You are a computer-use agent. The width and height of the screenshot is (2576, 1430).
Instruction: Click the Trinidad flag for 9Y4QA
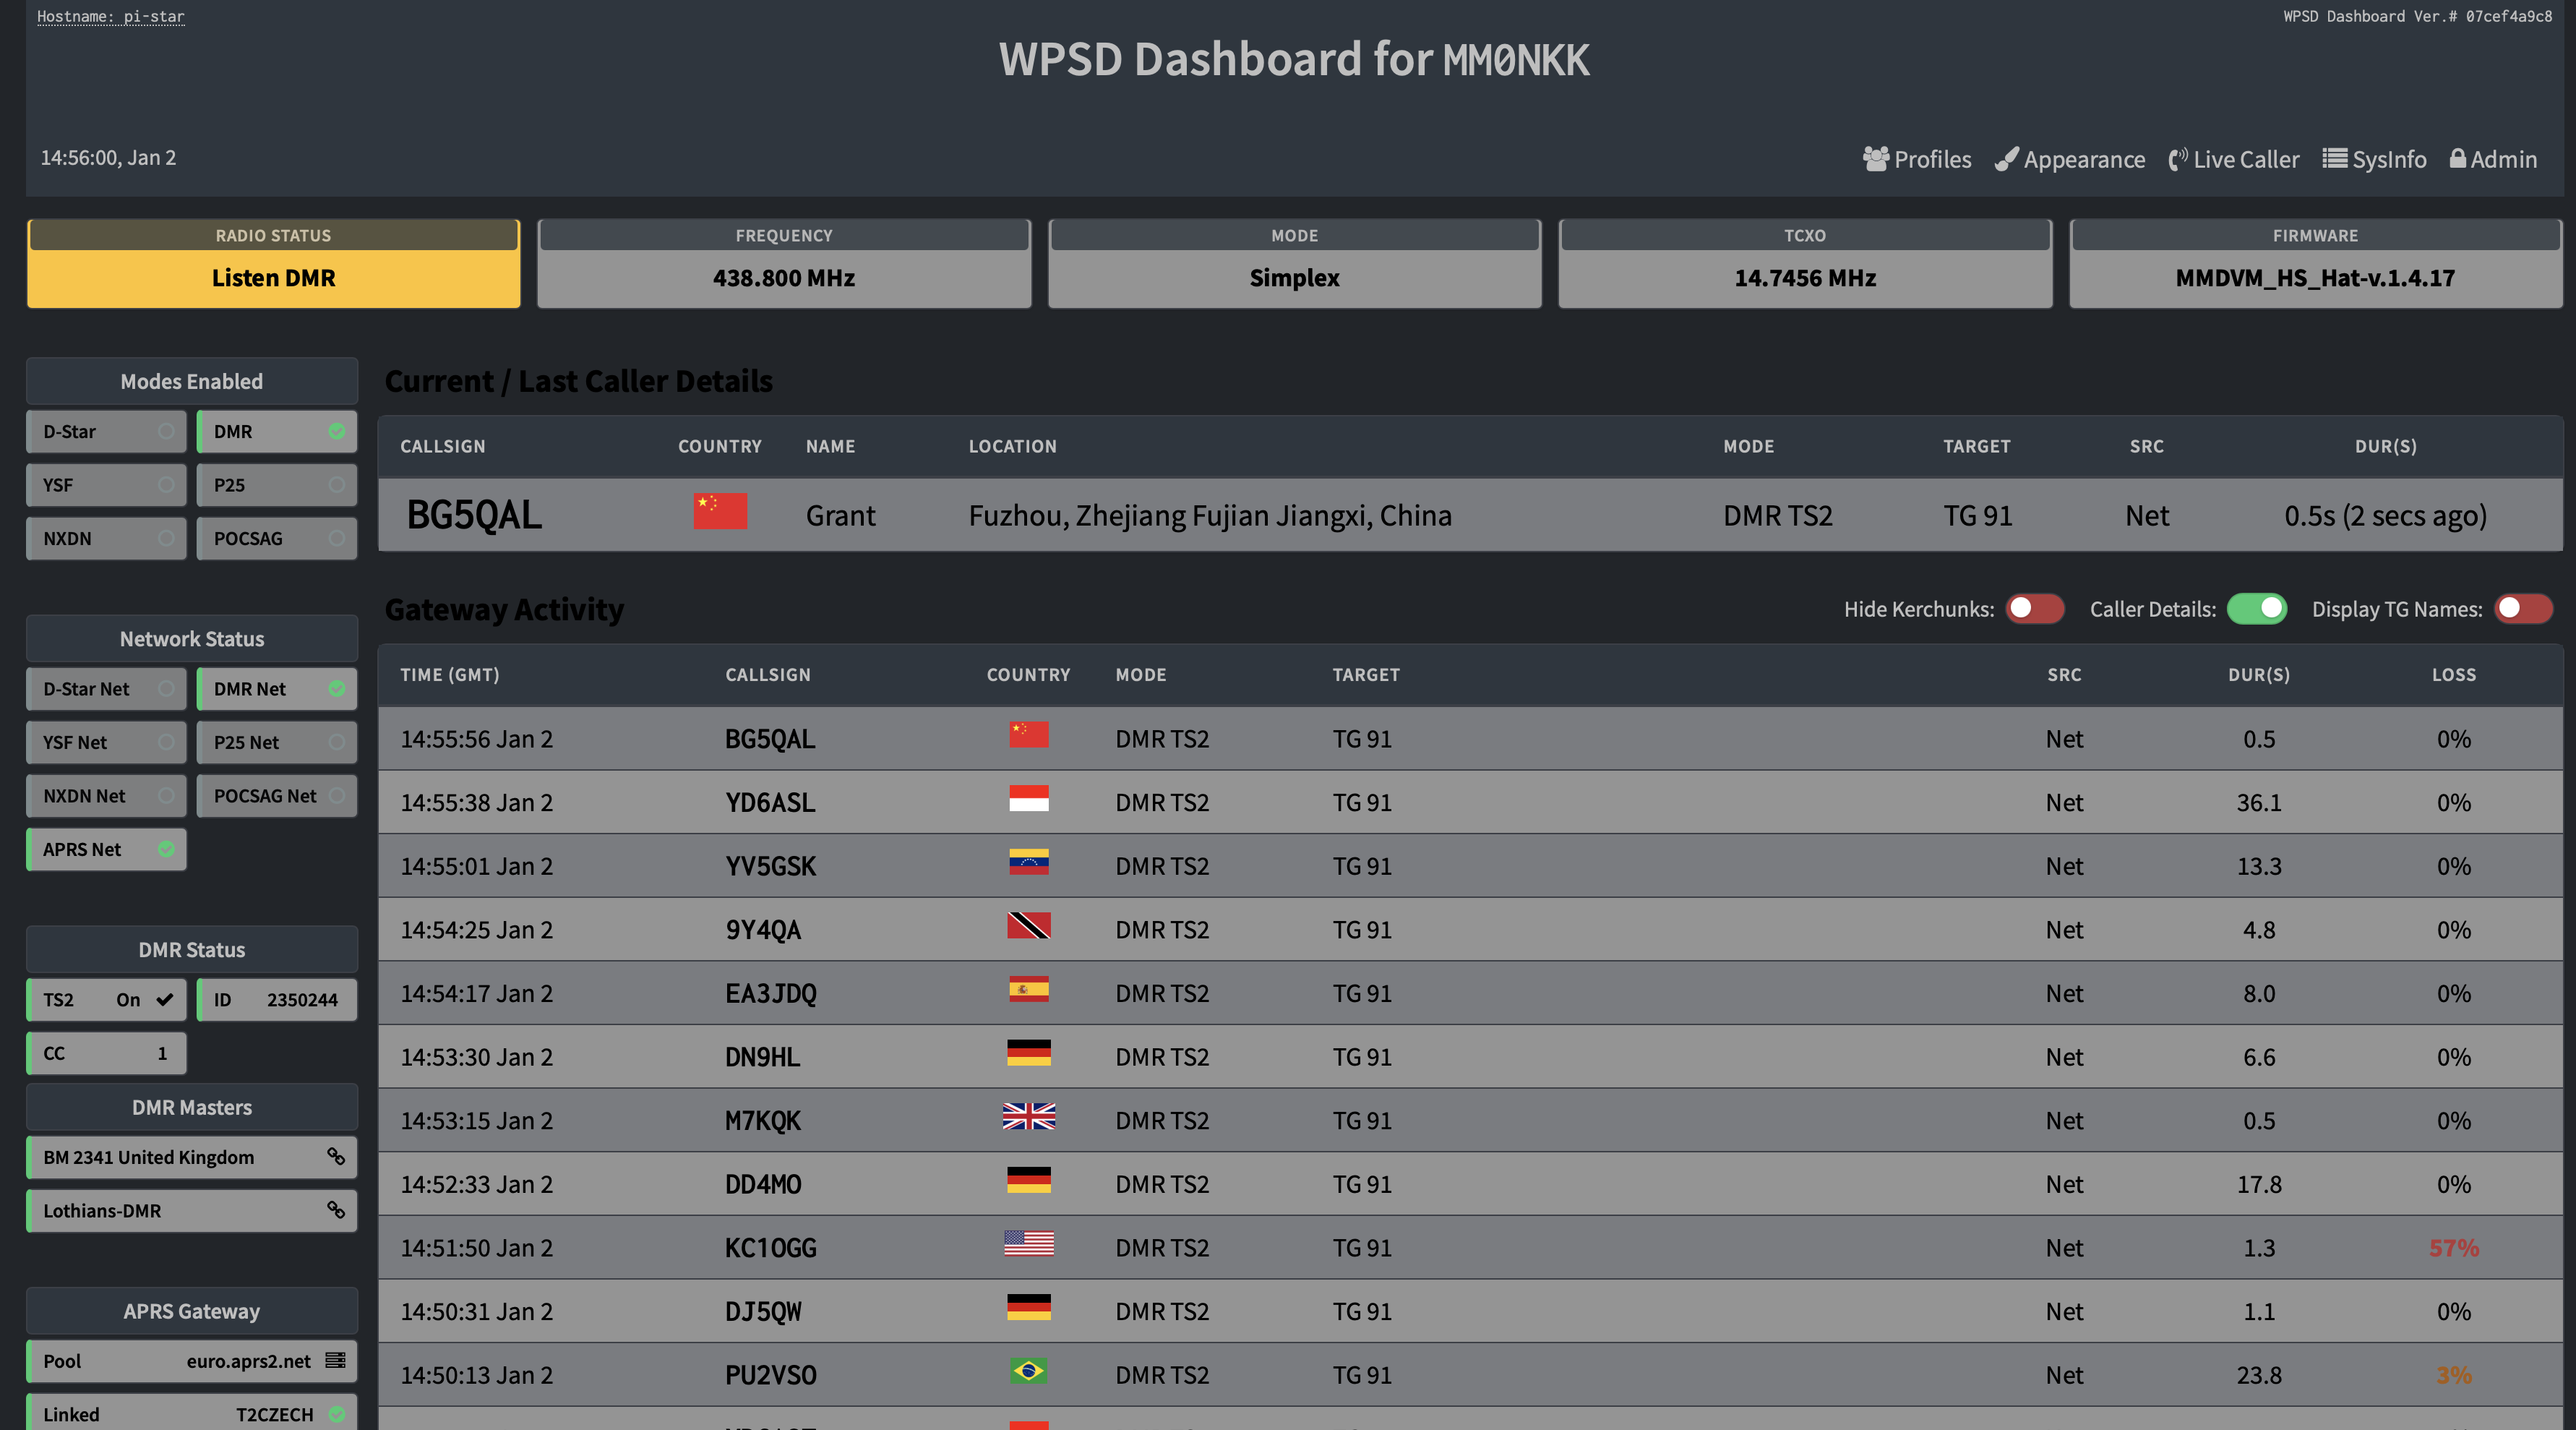1028,925
